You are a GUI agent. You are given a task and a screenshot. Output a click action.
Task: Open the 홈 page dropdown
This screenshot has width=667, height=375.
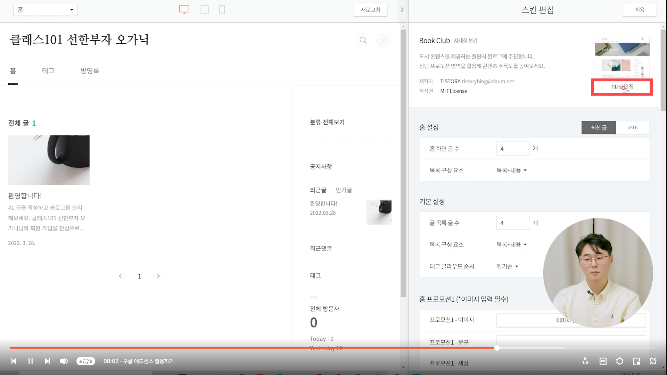tap(45, 10)
